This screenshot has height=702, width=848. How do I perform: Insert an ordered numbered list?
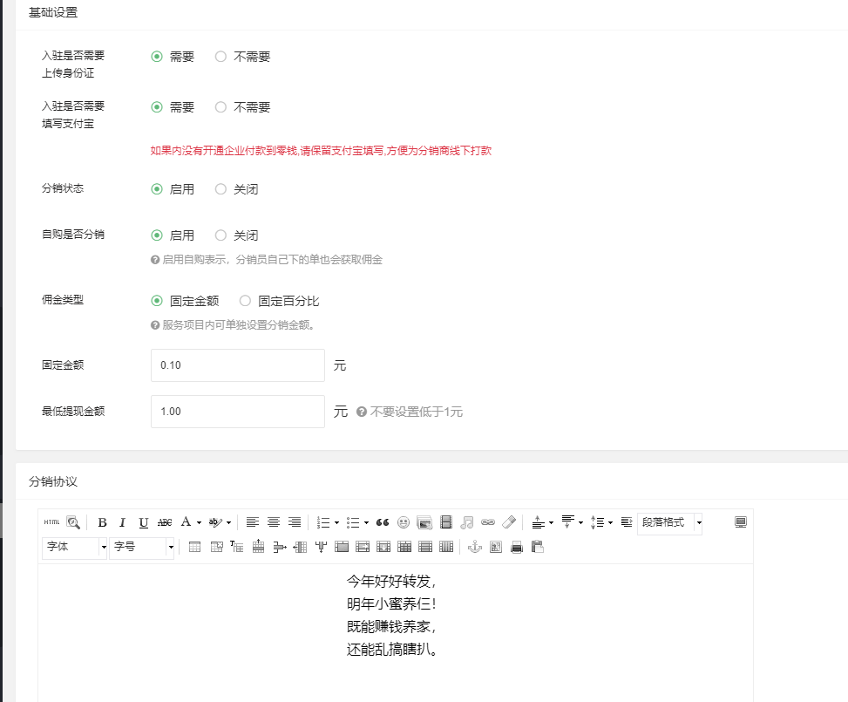tap(323, 522)
